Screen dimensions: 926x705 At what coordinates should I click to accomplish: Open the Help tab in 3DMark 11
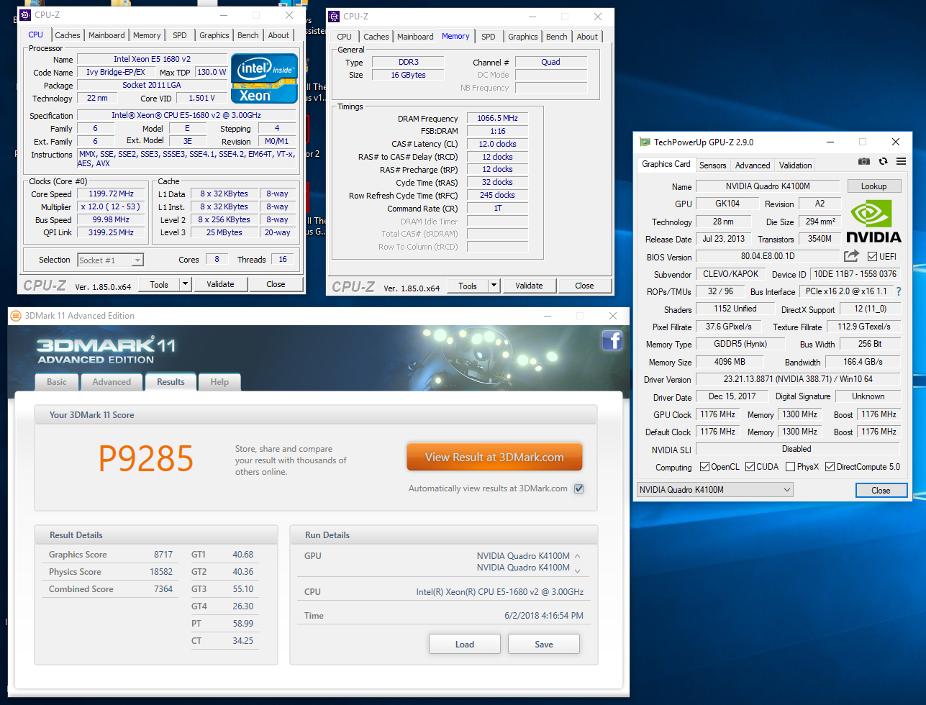pyautogui.click(x=219, y=382)
